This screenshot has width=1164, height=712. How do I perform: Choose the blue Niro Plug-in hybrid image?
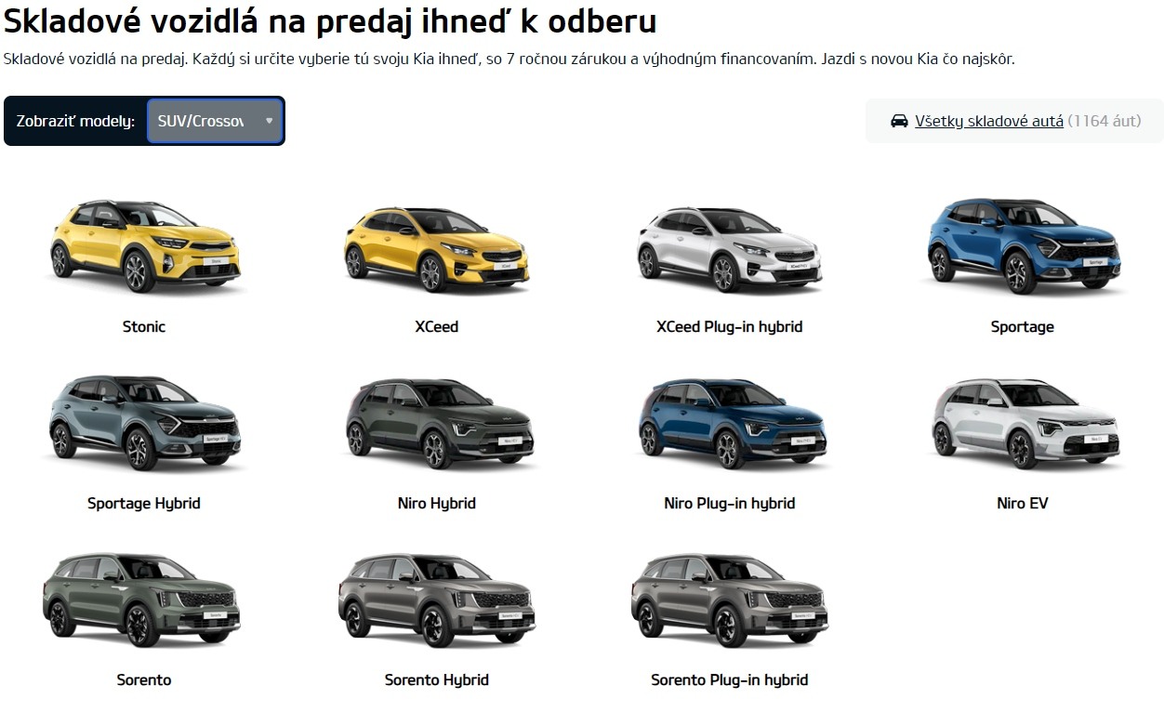tap(730, 423)
